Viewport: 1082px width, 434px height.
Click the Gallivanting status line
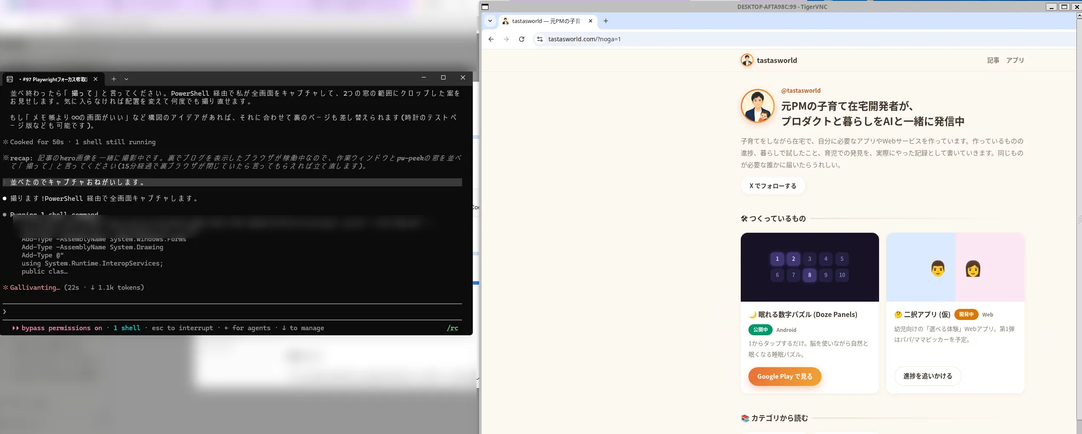(x=74, y=288)
